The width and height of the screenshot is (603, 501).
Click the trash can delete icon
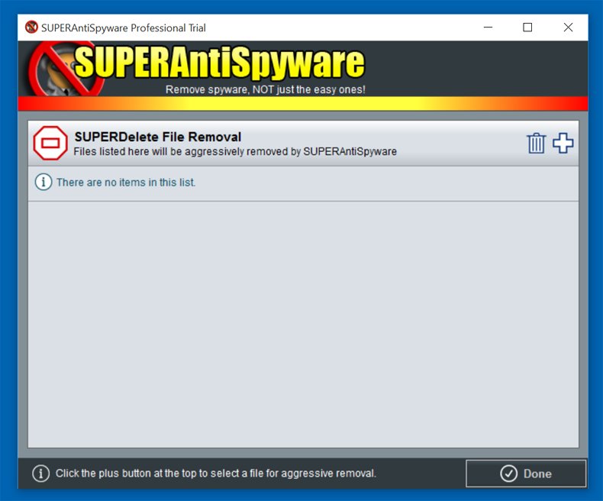[x=536, y=143]
